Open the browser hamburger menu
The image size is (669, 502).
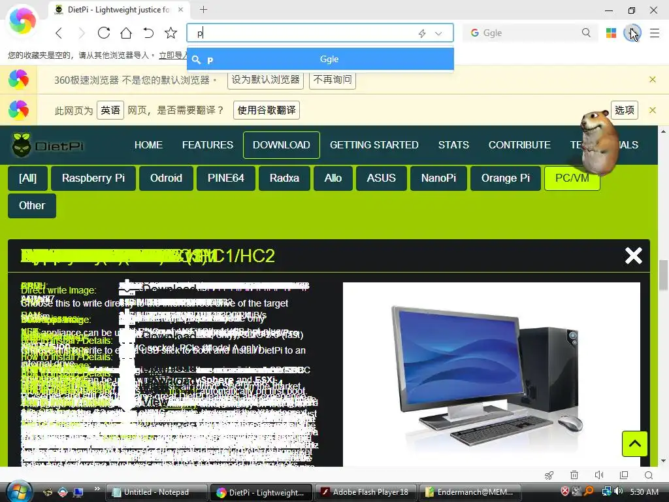click(655, 33)
